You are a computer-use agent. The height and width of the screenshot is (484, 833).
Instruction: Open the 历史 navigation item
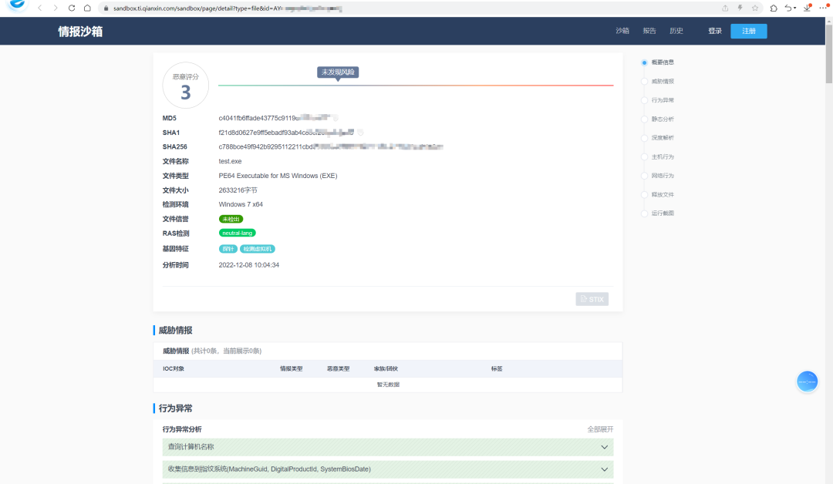(x=676, y=31)
